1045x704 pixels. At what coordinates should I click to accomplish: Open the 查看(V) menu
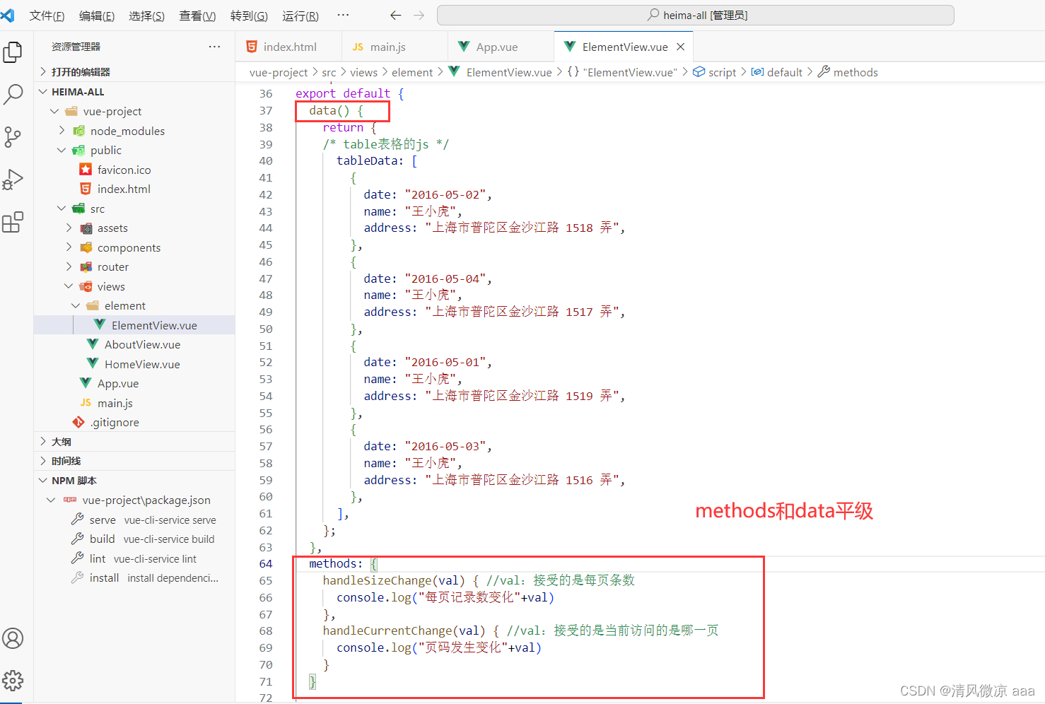click(197, 16)
